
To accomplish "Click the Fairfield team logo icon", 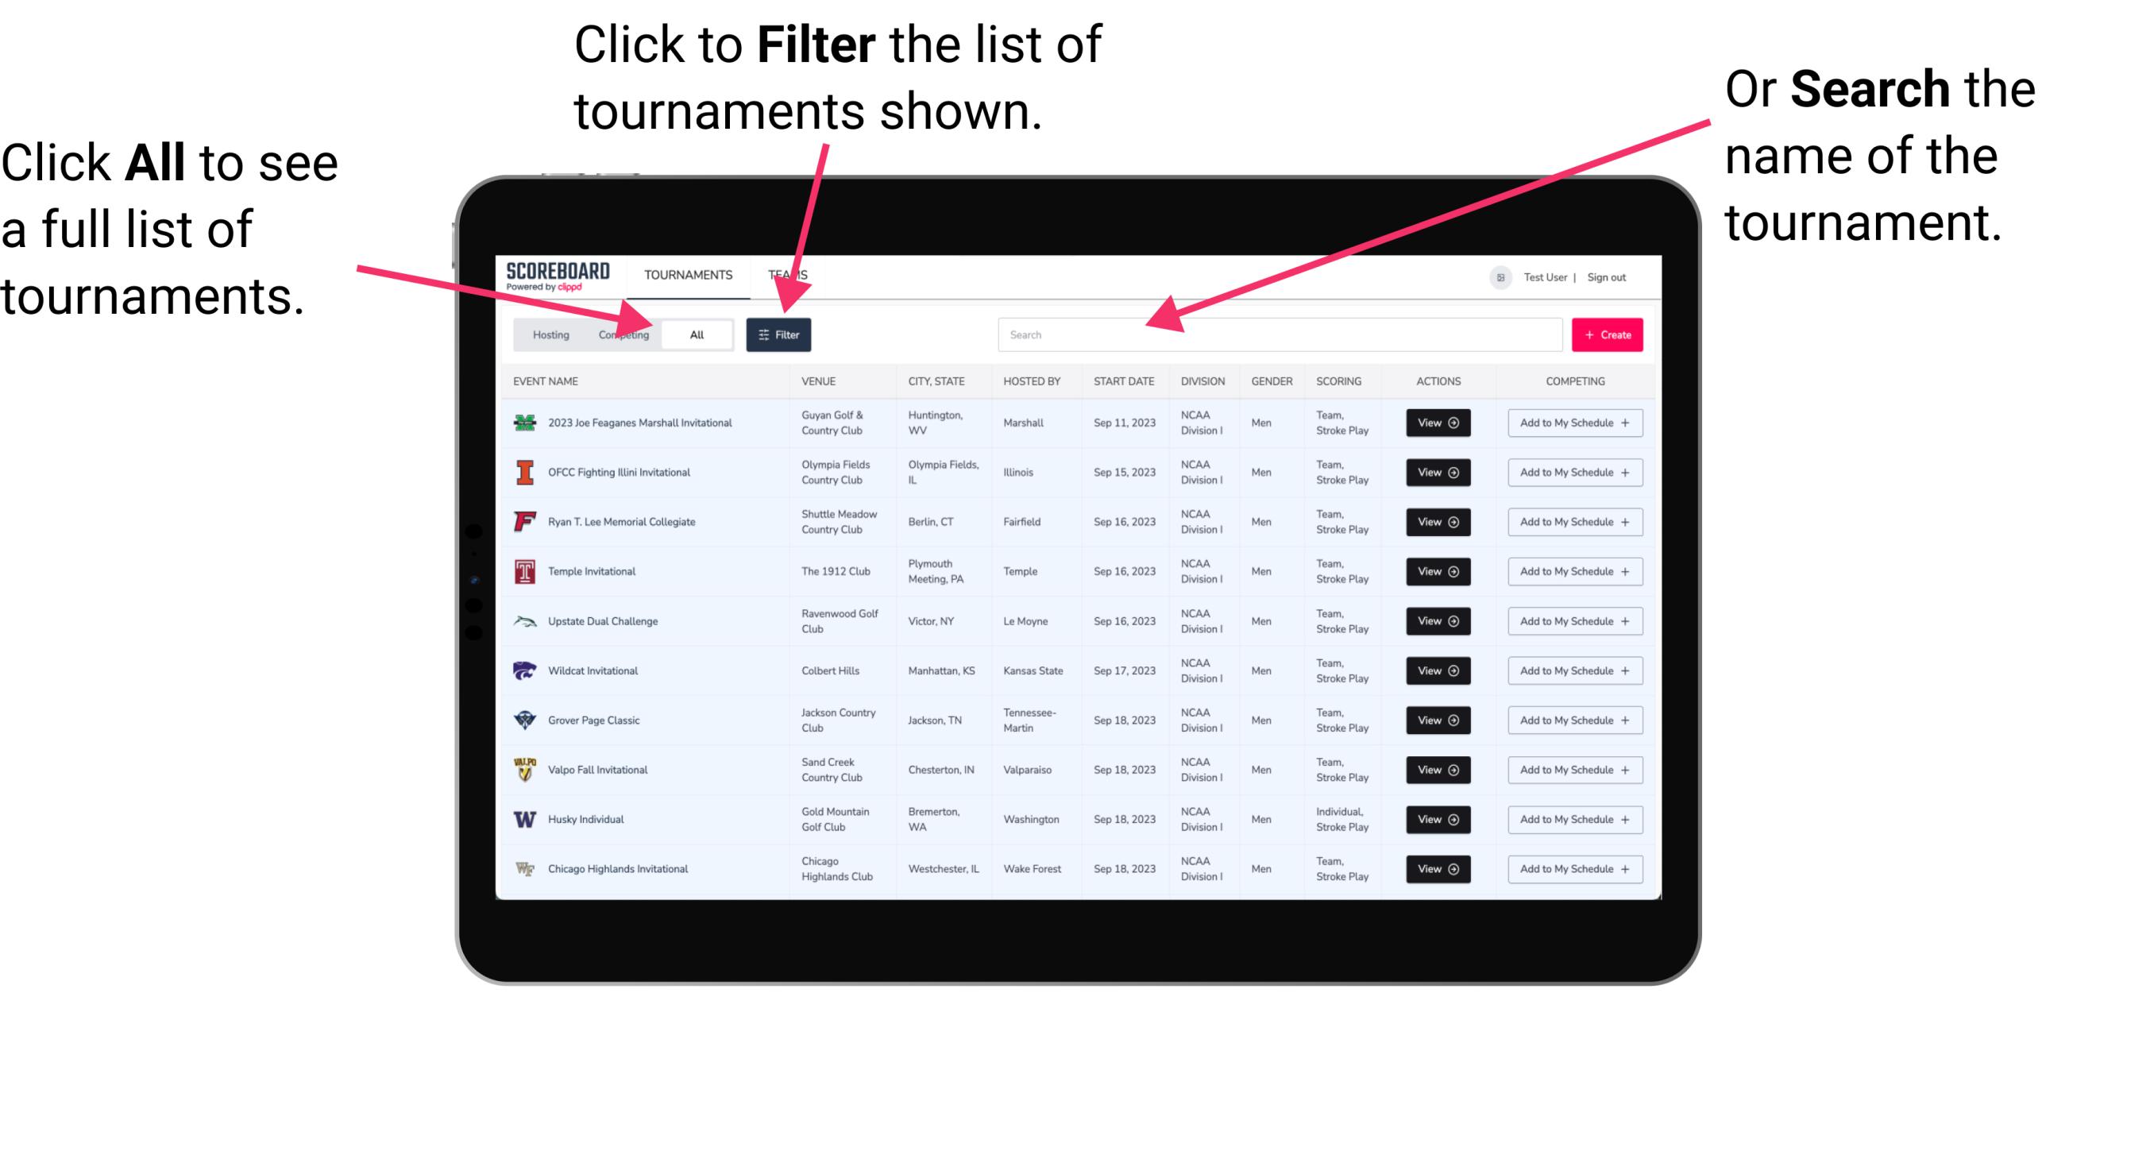I will 525,521.
